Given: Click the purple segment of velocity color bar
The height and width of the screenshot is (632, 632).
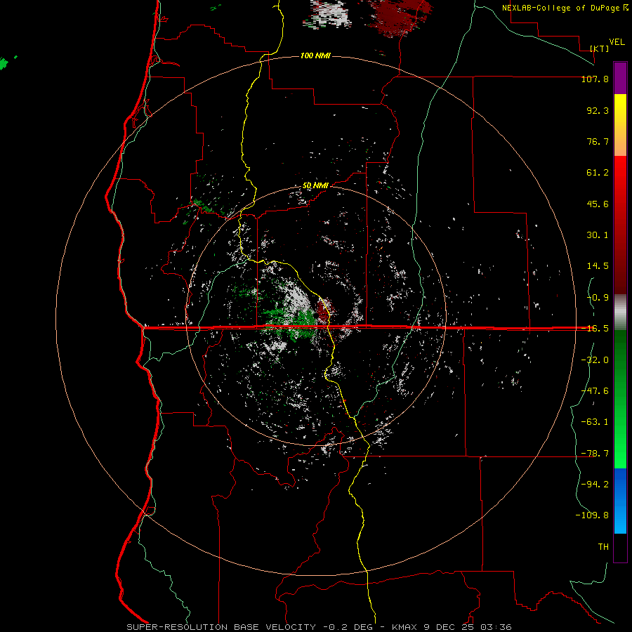Looking at the screenshot, I should coord(620,78).
